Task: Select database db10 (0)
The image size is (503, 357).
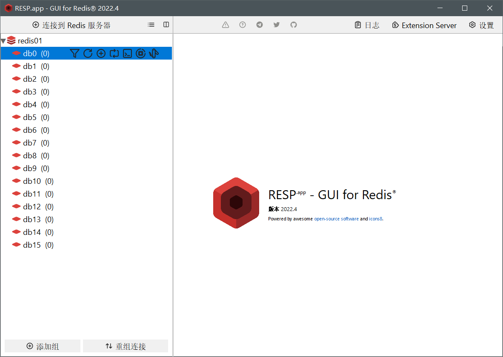Action: pos(86,181)
